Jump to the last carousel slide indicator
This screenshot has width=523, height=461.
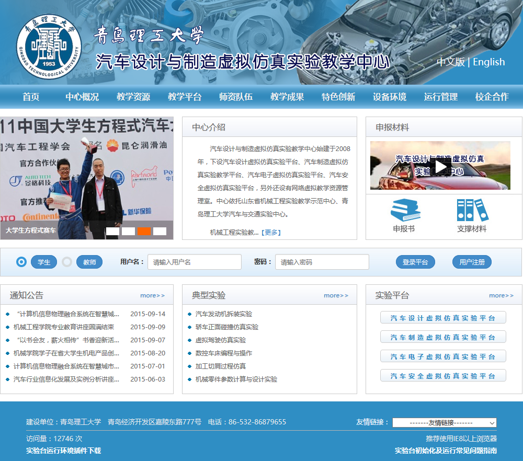pos(160,231)
